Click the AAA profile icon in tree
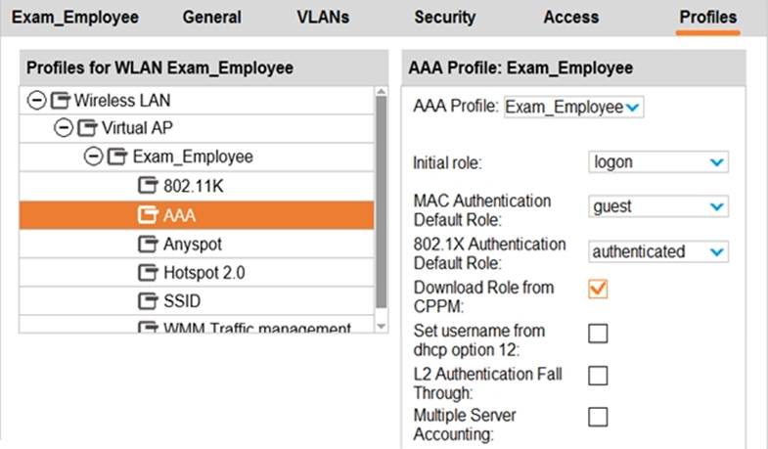This screenshot has width=768, height=449. [x=148, y=214]
